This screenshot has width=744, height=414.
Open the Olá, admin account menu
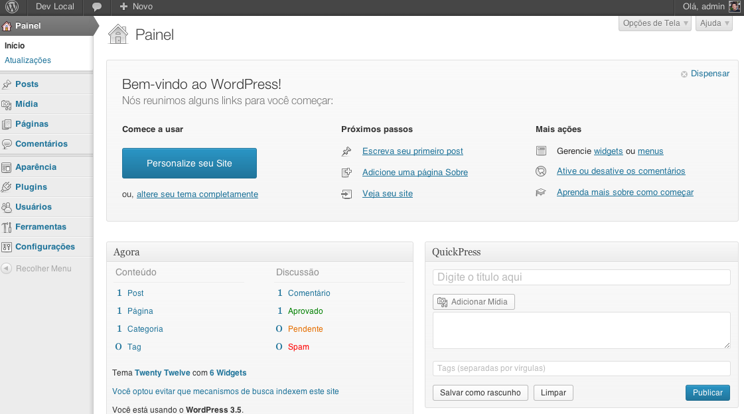710,7
